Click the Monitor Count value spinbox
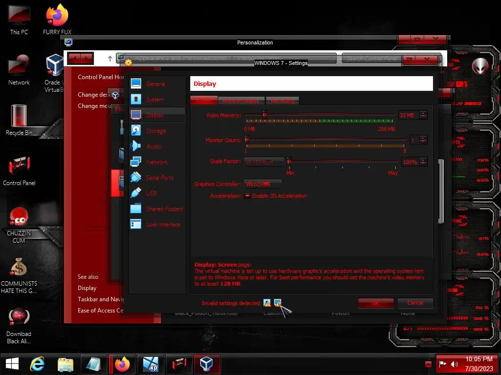Image resolution: width=501 pixels, height=375 pixels. [418, 140]
